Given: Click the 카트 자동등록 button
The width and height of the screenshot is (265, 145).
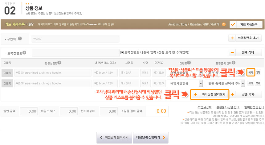Looking at the screenshot, I should click(x=247, y=24).
